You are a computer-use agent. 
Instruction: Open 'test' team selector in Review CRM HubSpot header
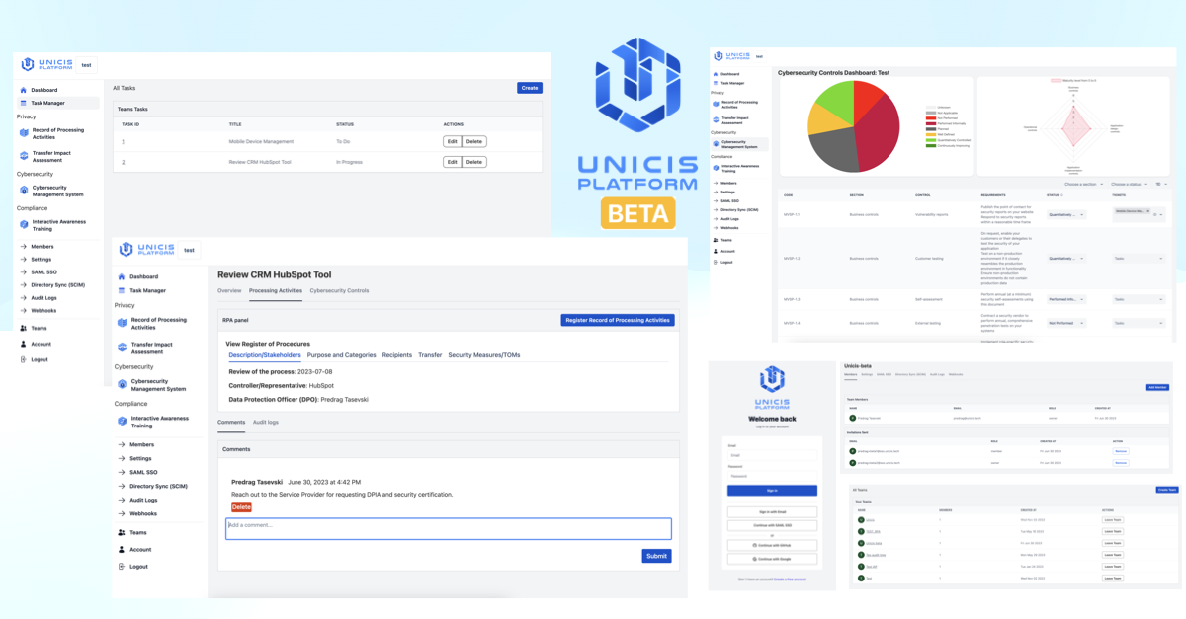click(189, 250)
